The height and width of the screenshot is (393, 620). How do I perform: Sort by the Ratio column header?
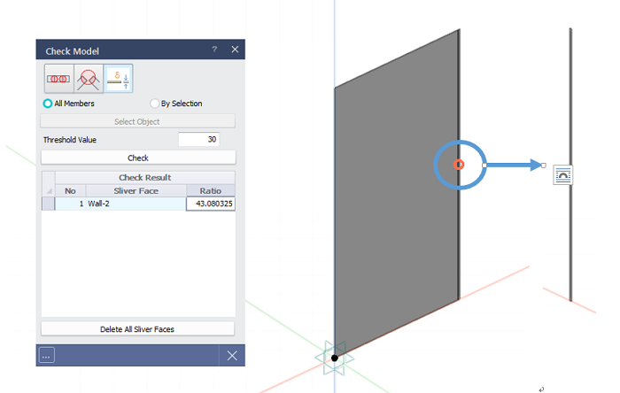point(210,190)
